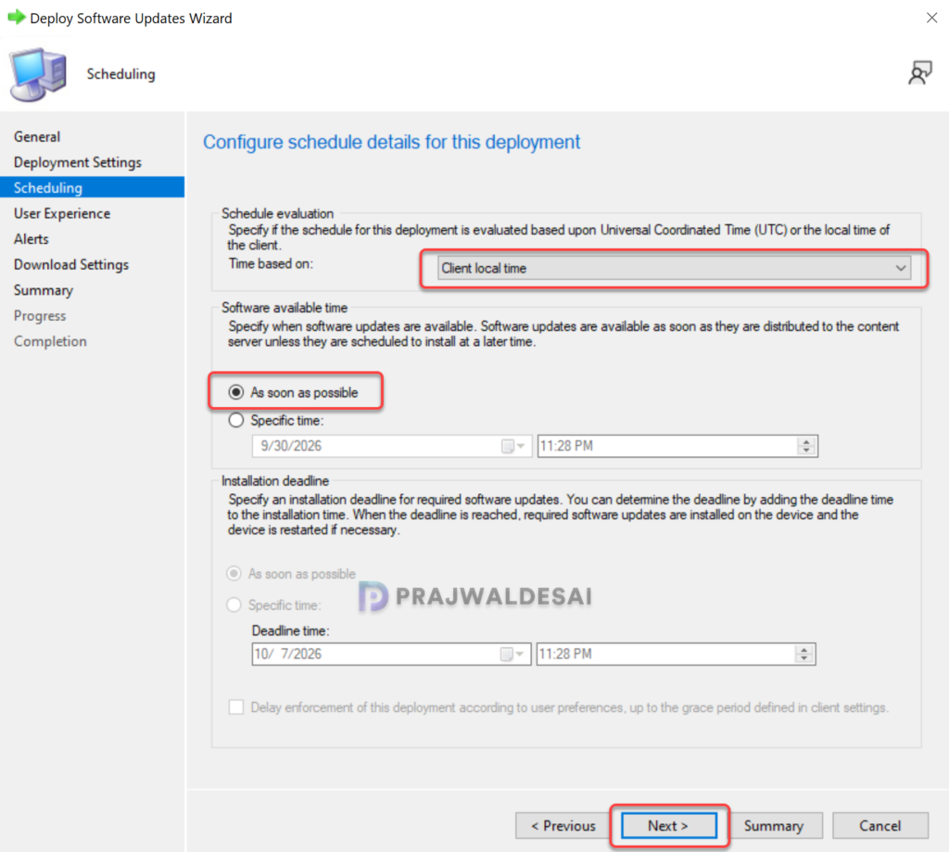Cancel the Deploy Software Updates Wizard
The image size is (949, 852).
tap(880, 826)
